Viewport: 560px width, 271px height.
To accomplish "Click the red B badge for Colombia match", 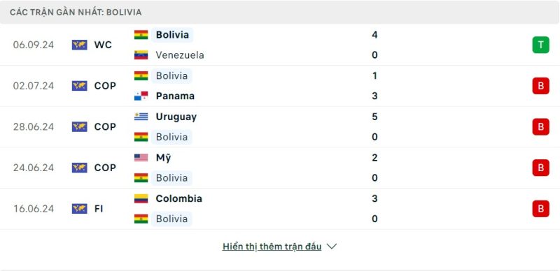I will click(540, 209).
